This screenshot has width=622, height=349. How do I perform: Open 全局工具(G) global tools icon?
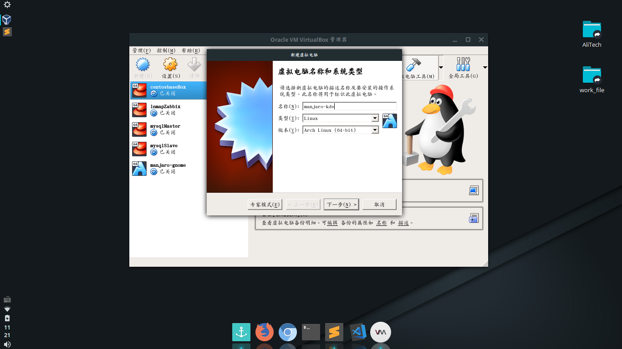(x=463, y=65)
